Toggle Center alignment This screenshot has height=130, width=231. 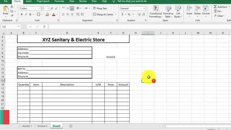click(x=67, y=14)
